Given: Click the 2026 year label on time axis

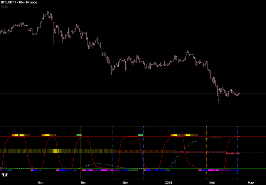Looking at the screenshot, I should point(168,182).
